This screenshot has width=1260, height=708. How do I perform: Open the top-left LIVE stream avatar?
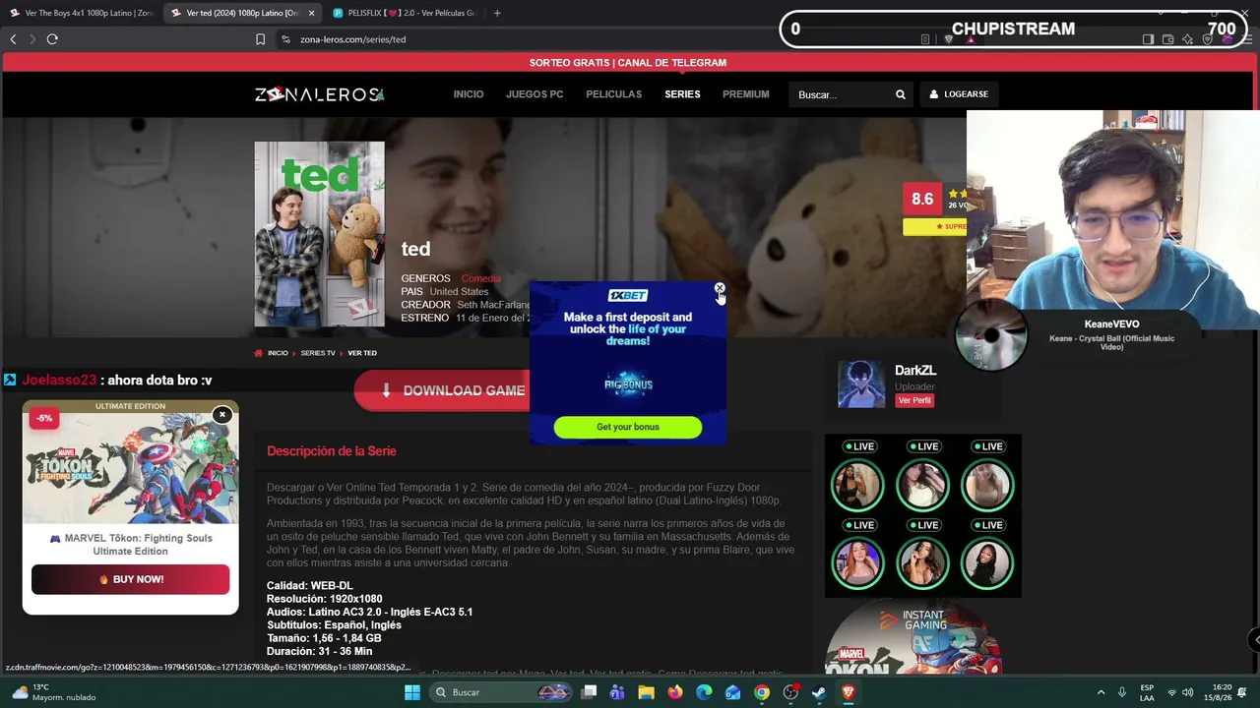coord(857,484)
